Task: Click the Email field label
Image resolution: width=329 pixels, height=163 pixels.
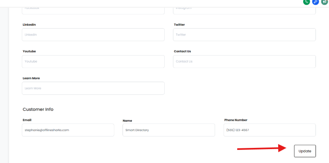Action: pyautogui.click(x=27, y=120)
